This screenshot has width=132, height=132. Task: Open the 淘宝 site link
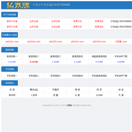(x=121, y=90)
